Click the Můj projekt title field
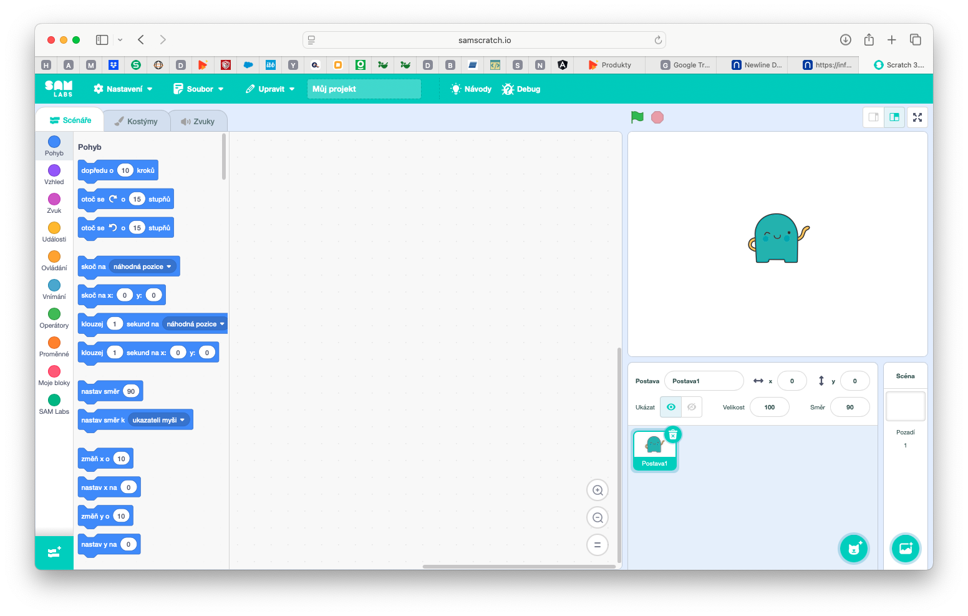Image resolution: width=968 pixels, height=616 pixels. [364, 89]
